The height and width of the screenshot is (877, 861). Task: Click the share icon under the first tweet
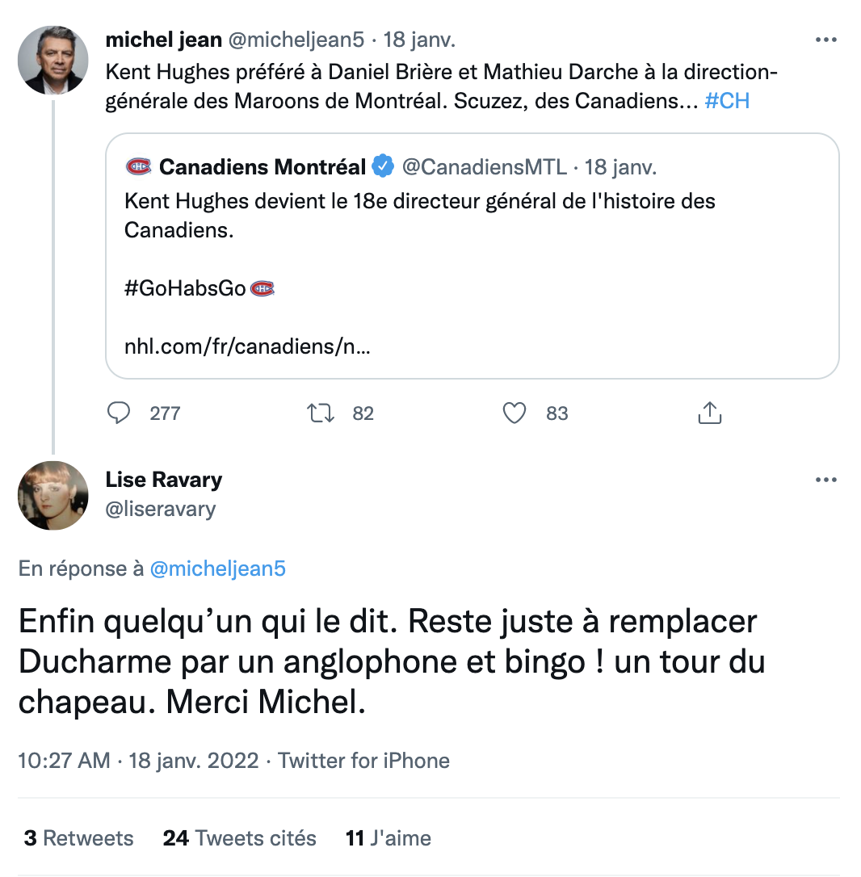(x=708, y=413)
